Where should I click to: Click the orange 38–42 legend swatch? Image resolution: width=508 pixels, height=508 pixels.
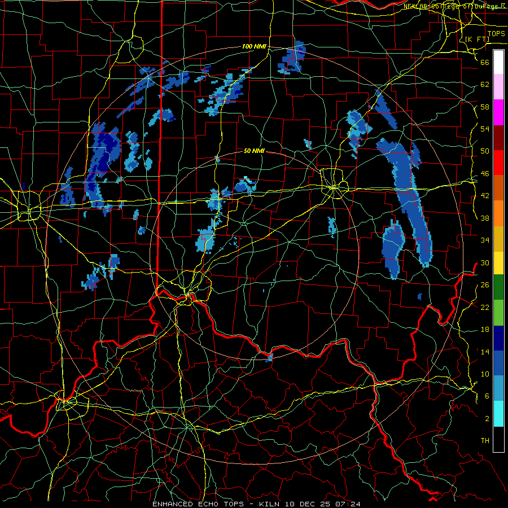498,213
